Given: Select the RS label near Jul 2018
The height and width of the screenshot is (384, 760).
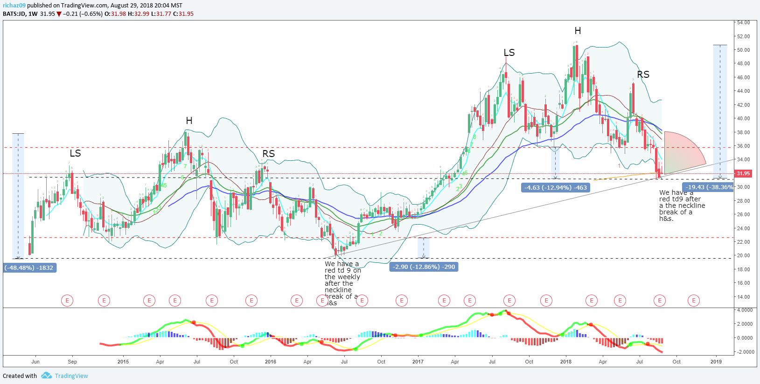Looking at the screenshot, I should (x=643, y=75).
